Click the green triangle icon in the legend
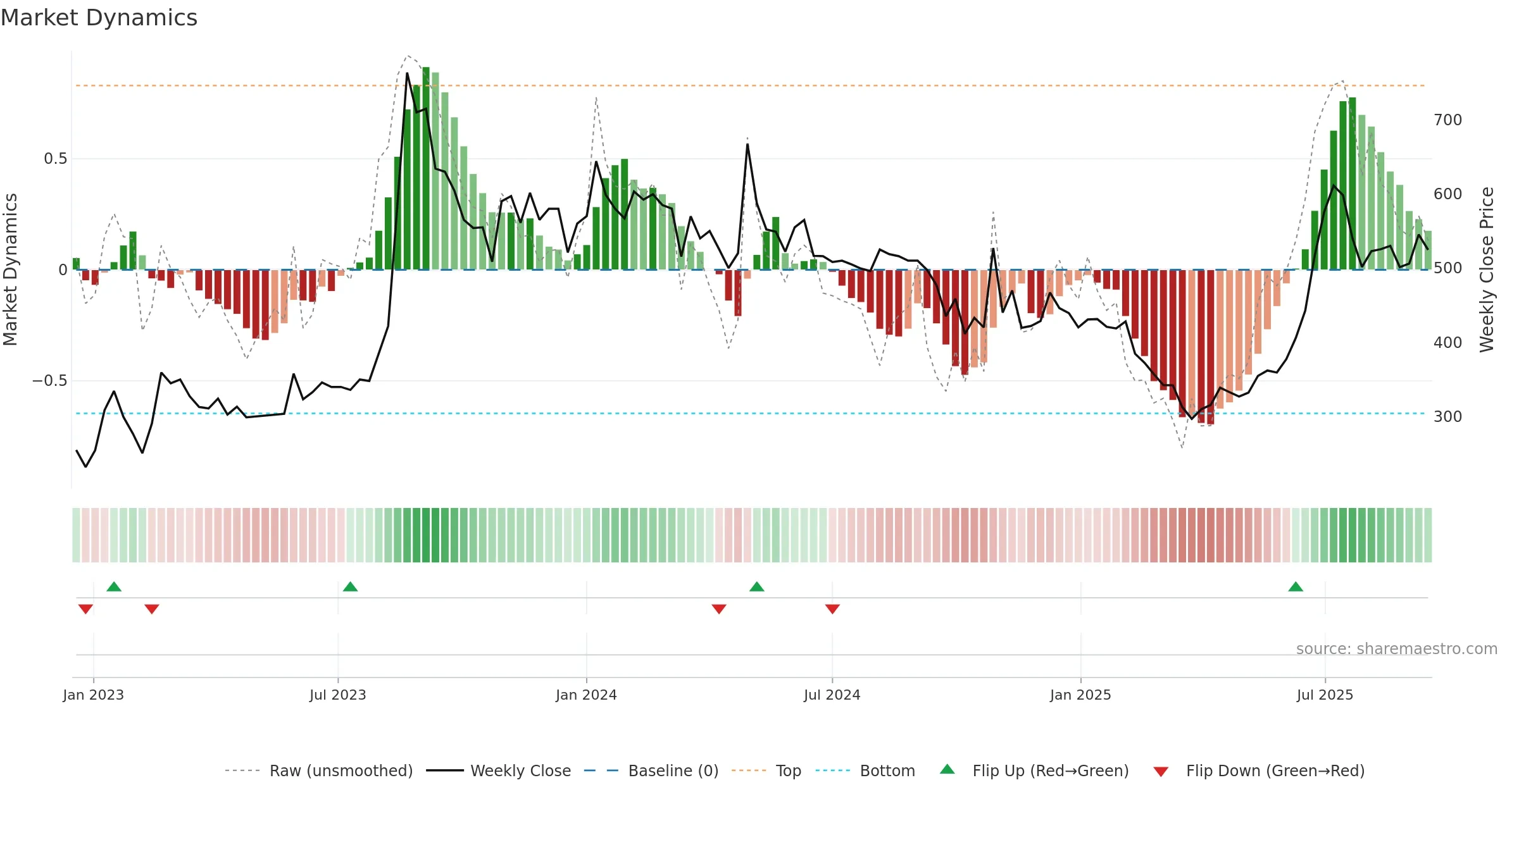 coord(947,769)
